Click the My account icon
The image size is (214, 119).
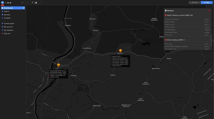[2, 27]
